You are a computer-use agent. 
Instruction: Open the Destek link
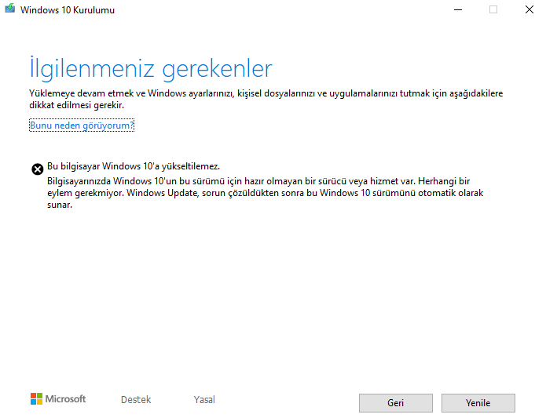[136, 400]
